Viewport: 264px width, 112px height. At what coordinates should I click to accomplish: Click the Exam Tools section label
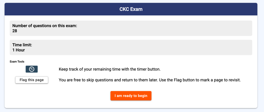[17, 62]
